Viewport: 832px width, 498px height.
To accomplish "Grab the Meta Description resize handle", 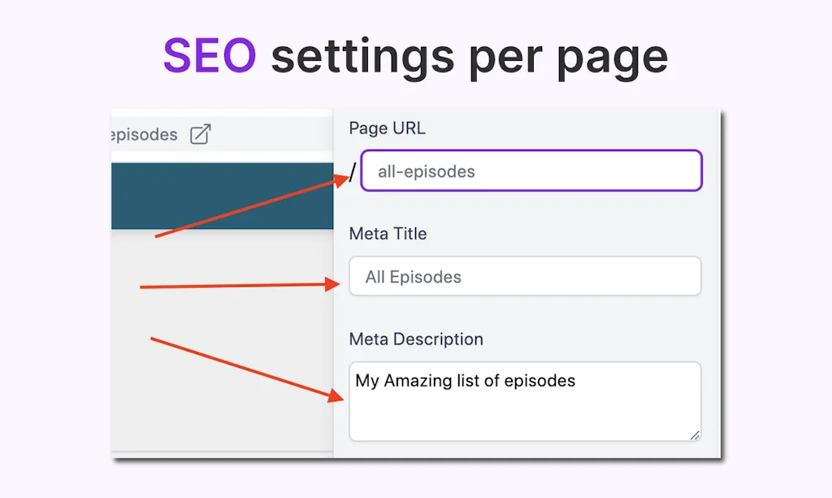I will pos(695,435).
